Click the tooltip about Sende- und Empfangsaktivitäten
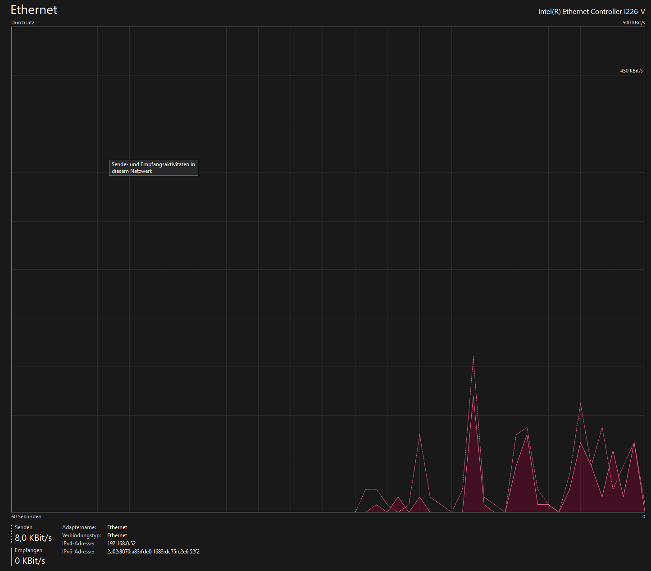The height and width of the screenshot is (571, 651). [154, 168]
